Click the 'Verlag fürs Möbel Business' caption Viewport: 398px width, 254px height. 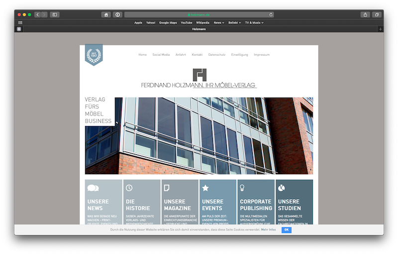98,110
